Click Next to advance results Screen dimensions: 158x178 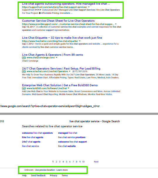point(96,162)
